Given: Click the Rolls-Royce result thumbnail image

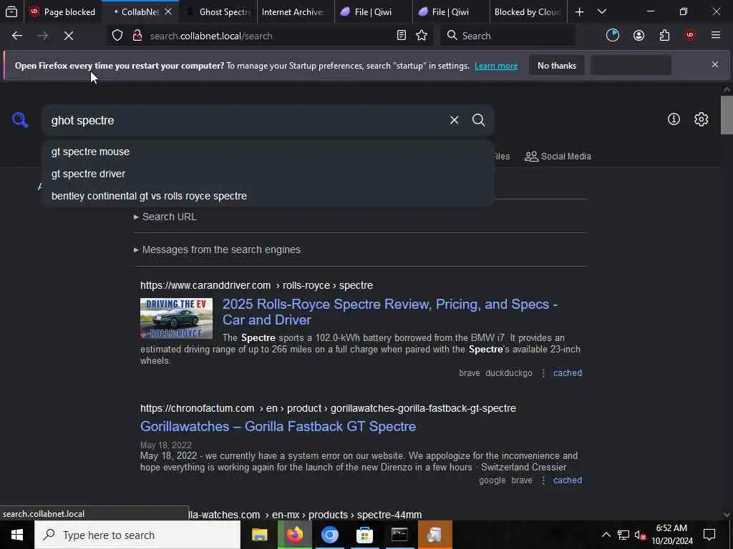Looking at the screenshot, I should pyautogui.click(x=176, y=318).
